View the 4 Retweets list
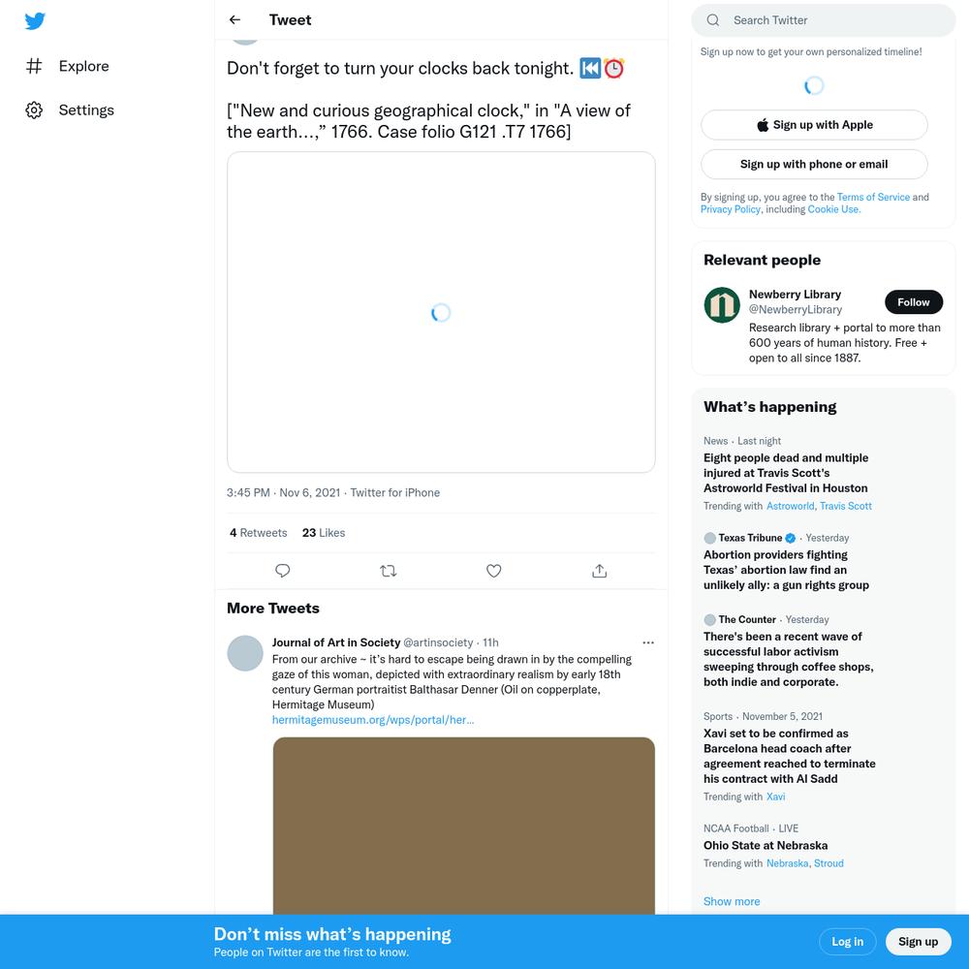 259,533
